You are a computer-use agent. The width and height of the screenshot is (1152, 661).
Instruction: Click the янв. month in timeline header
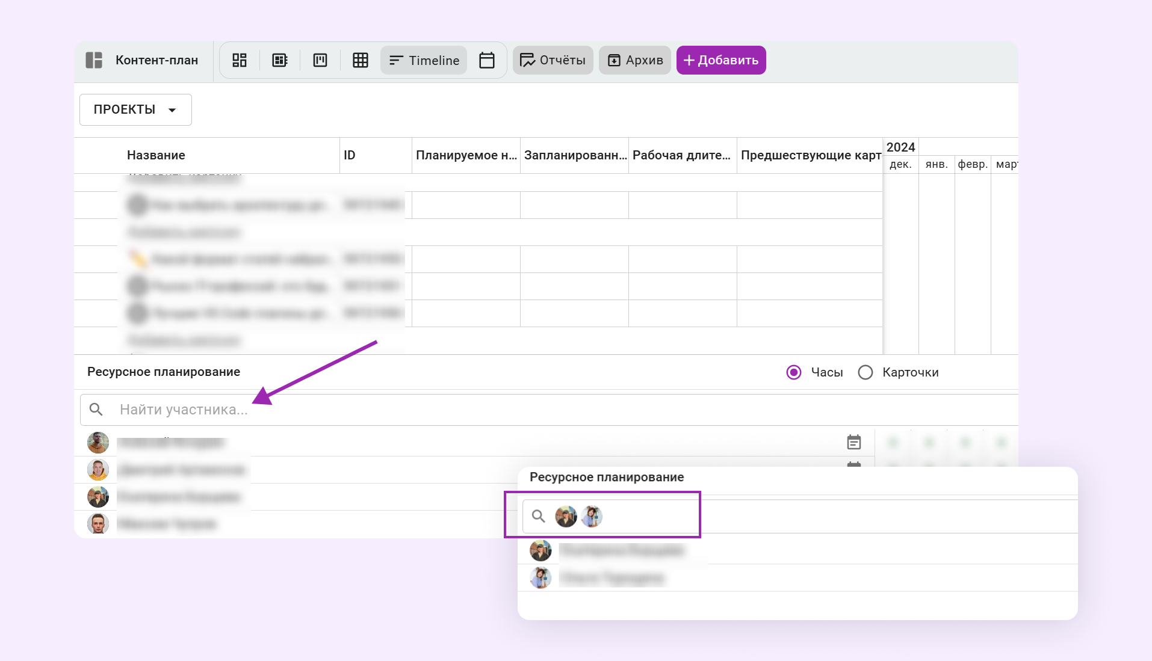click(x=937, y=164)
